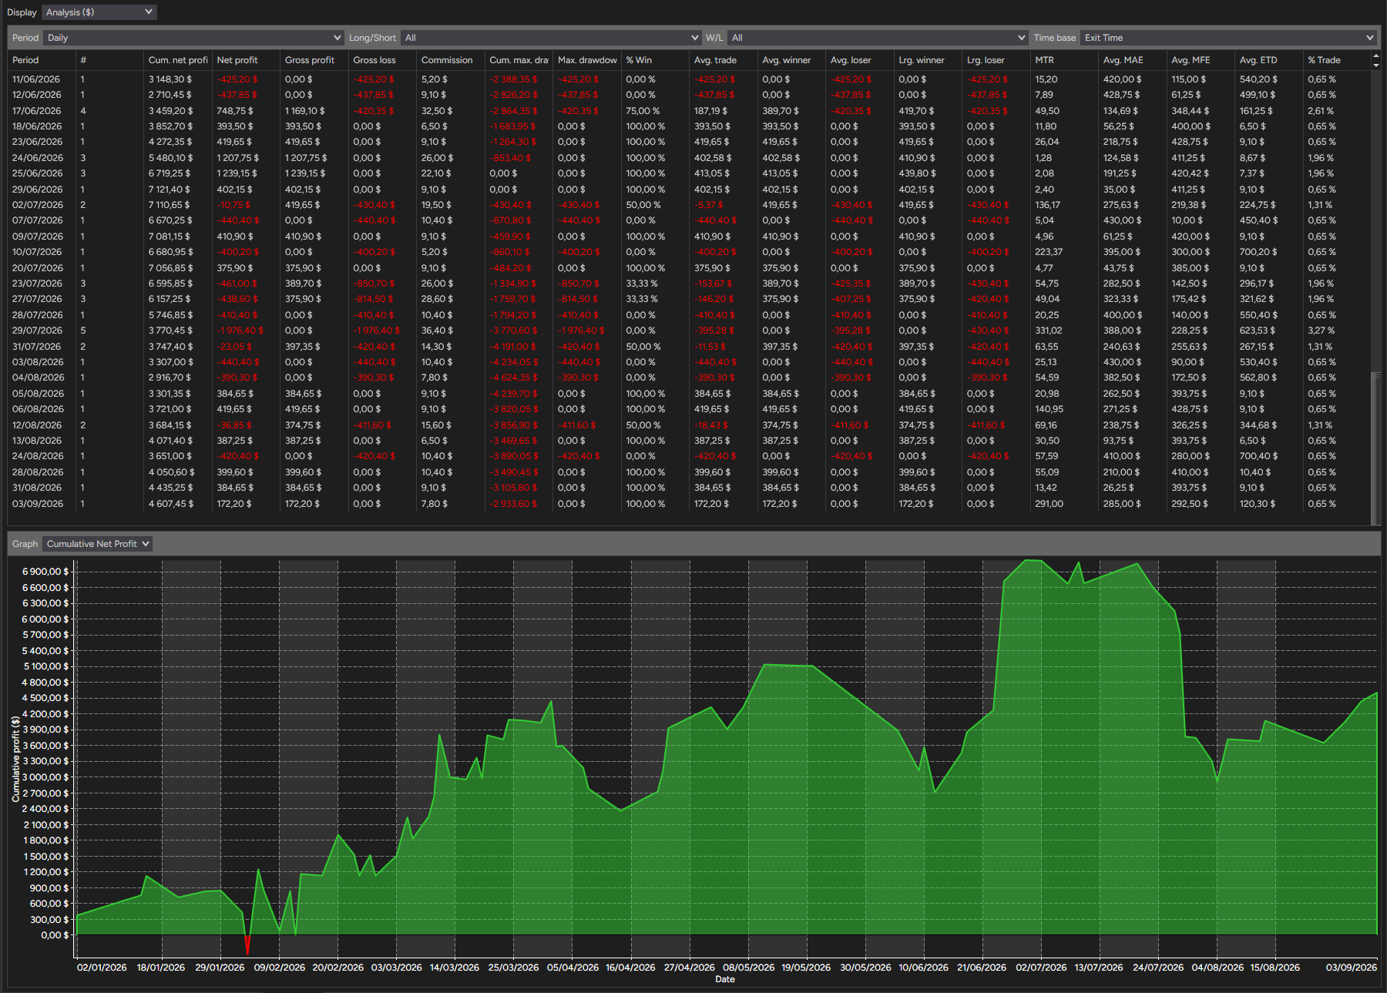Sort by the # trades column header

110,60
